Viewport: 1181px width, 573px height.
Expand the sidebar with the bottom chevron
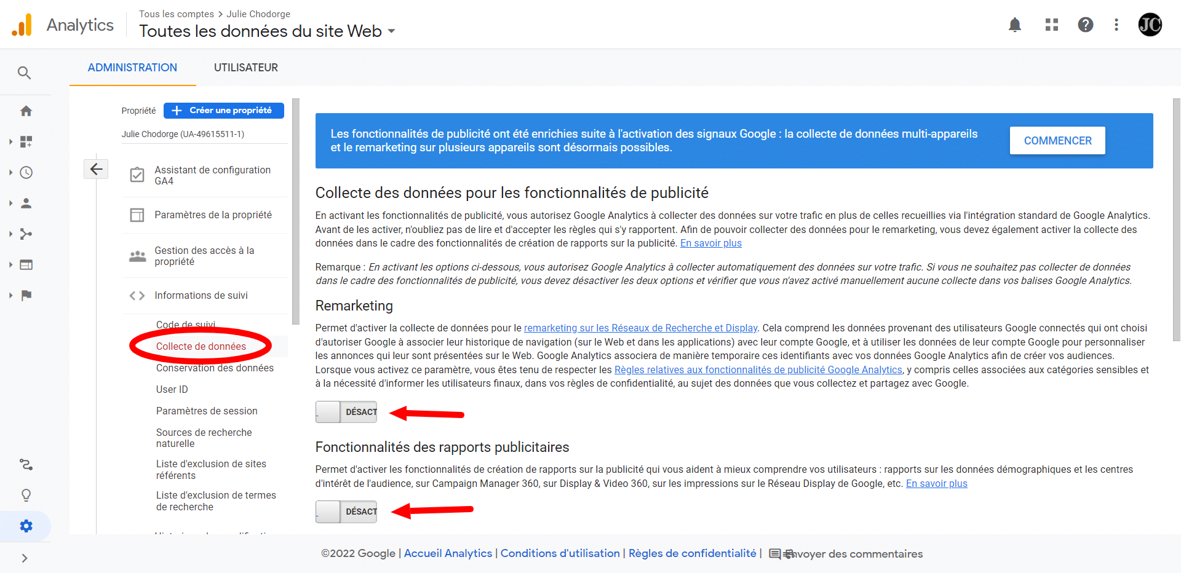point(25,558)
